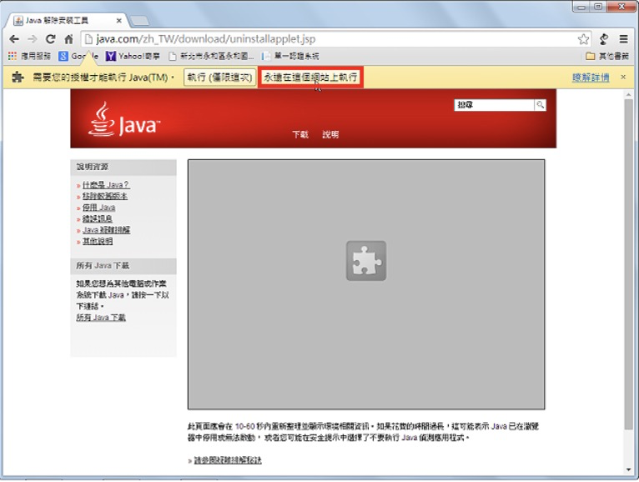The width and height of the screenshot is (639, 482).
Task: Open the 其他說明 link
Action: pyautogui.click(x=98, y=241)
